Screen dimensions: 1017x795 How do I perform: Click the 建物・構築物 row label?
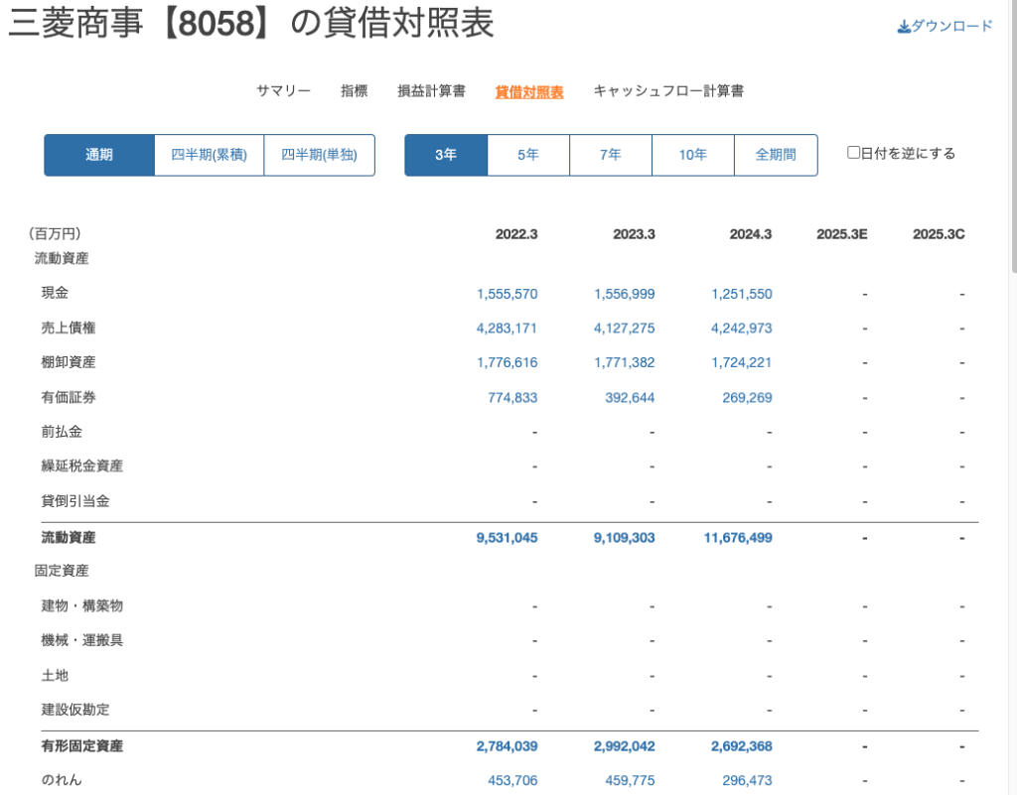(82, 605)
